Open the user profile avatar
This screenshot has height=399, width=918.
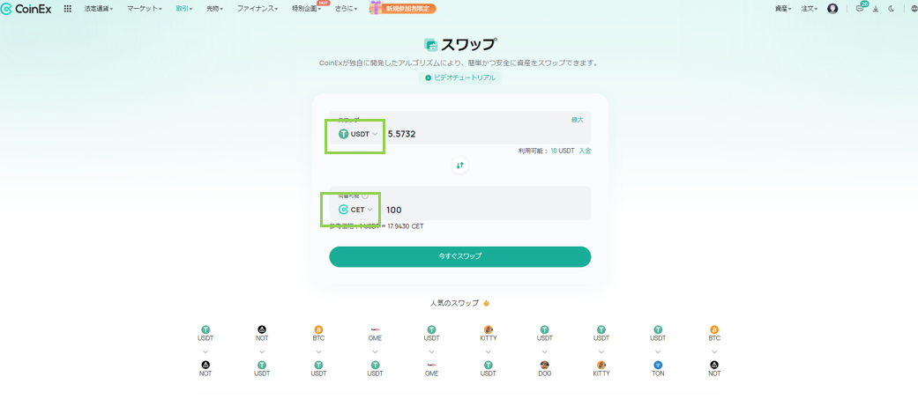click(x=832, y=9)
